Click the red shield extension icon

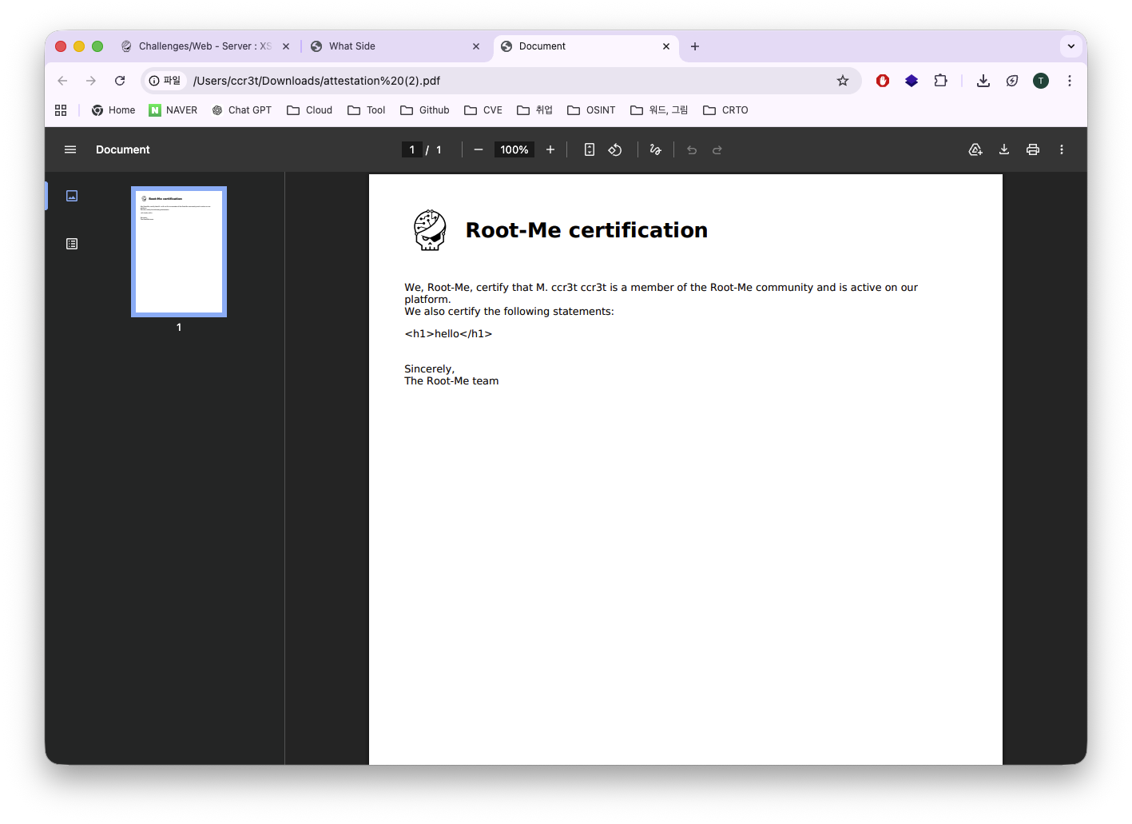pyautogui.click(x=883, y=81)
